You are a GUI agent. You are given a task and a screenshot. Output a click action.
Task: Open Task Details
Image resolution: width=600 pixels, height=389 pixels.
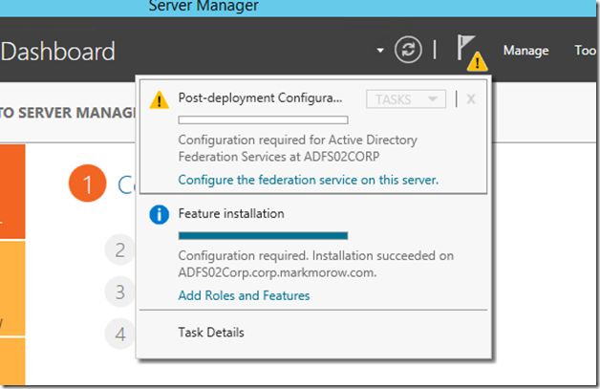[211, 333]
